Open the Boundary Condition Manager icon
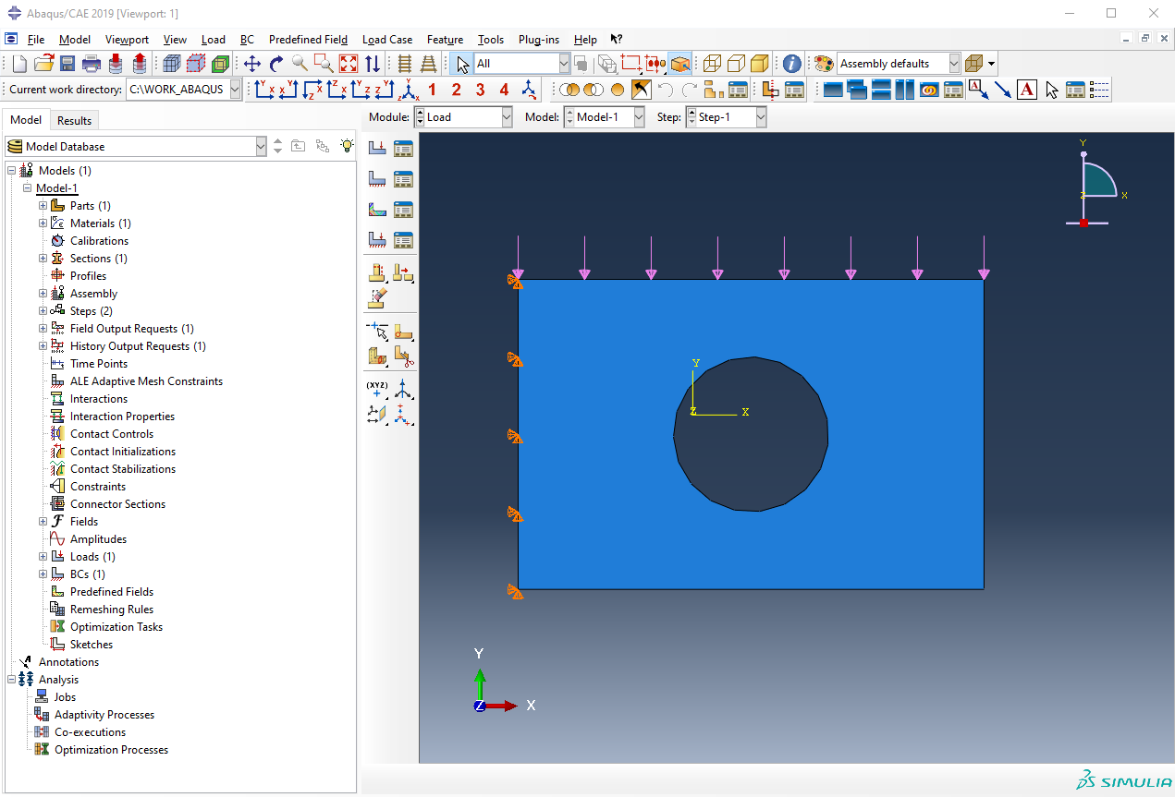The height and width of the screenshot is (797, 1175). (x=403, y=179)
